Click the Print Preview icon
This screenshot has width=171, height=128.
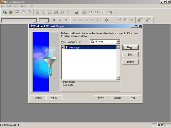[x=29, y=12]
